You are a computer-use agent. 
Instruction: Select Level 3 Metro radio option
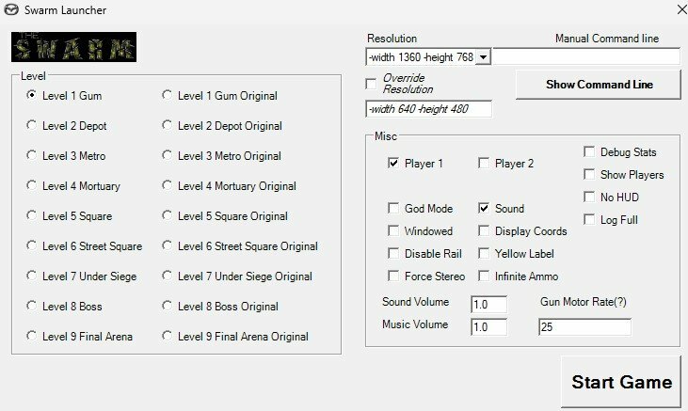click(x=33, y=155)
